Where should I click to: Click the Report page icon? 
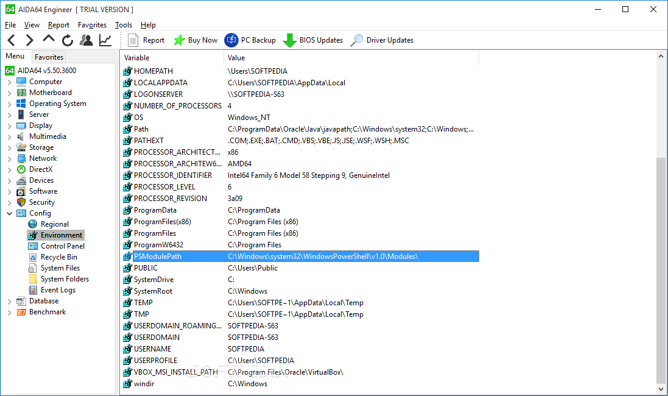pyautogui.click(x=133, y=40)
